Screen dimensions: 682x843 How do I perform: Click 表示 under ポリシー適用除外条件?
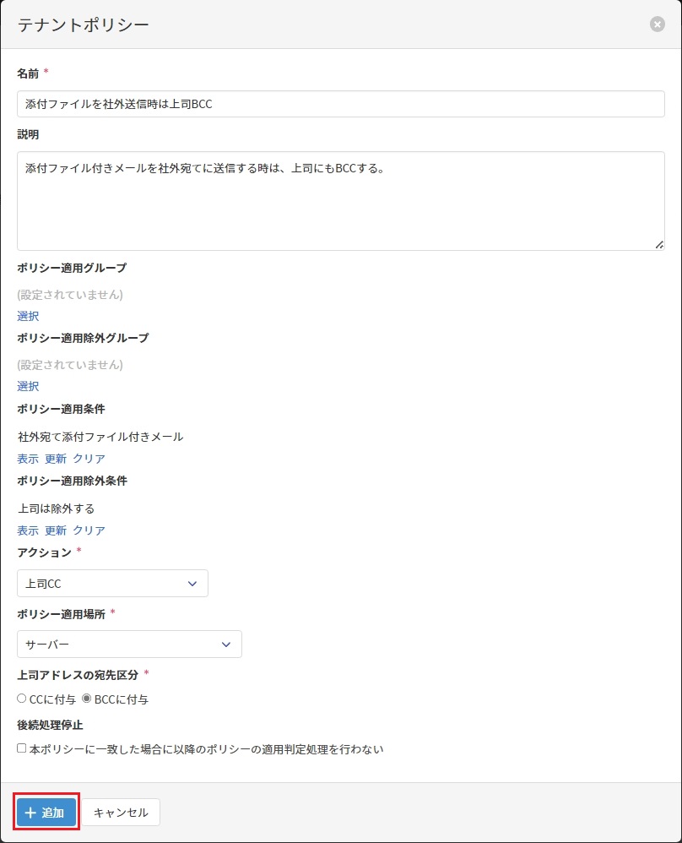(x=28, y=530)
